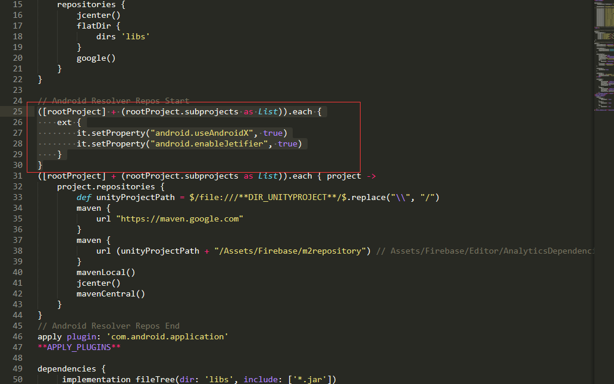614x384 pixels.
Task: Click line number 31 in the gutter
Action: point(18,176)
